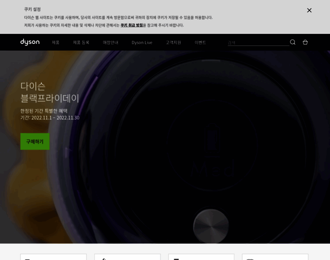The height and width of the screenshot is (260, 330).
Task: Open the 제품 등록 menu item
Action: click(x=81, y=42)
